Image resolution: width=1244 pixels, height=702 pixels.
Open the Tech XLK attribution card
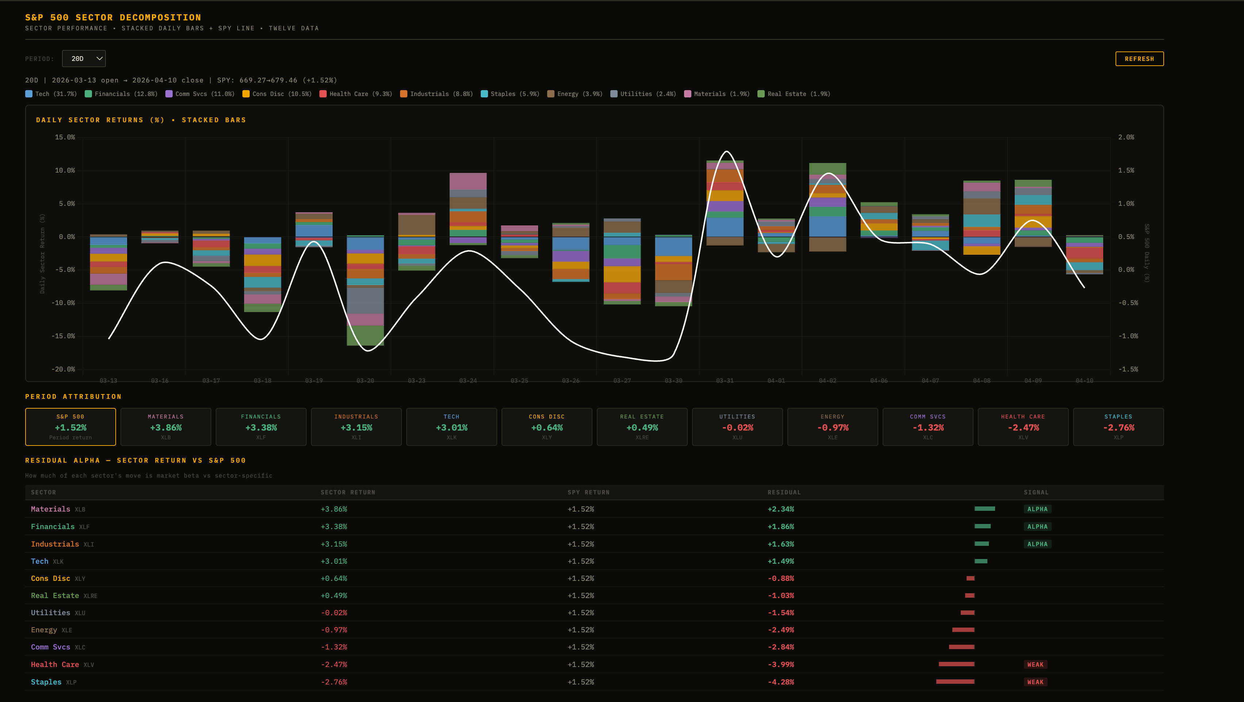[x=452, y=427]
